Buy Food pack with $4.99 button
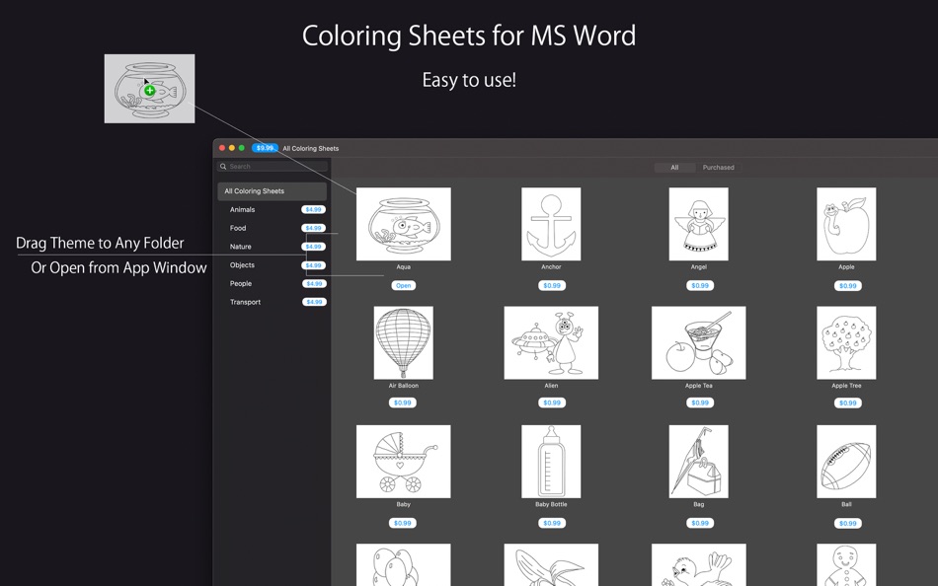Viewport: 938px width, 586px height. pyautogui.click(x=313, y=229)
